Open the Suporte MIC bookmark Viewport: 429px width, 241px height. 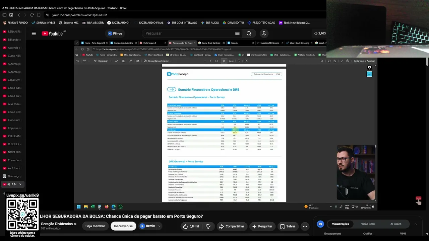point(68,23)
